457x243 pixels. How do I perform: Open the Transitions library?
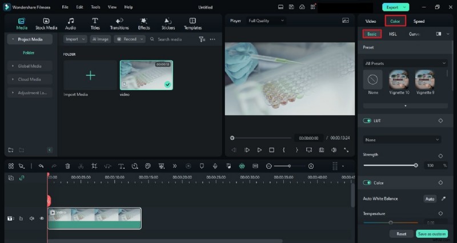tap(119, 23)
